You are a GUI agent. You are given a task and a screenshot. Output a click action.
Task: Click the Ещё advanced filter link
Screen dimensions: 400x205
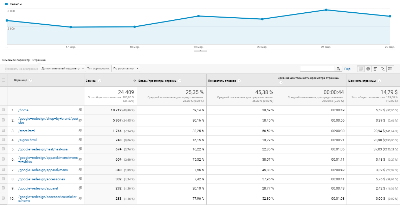tap(348, 69)
